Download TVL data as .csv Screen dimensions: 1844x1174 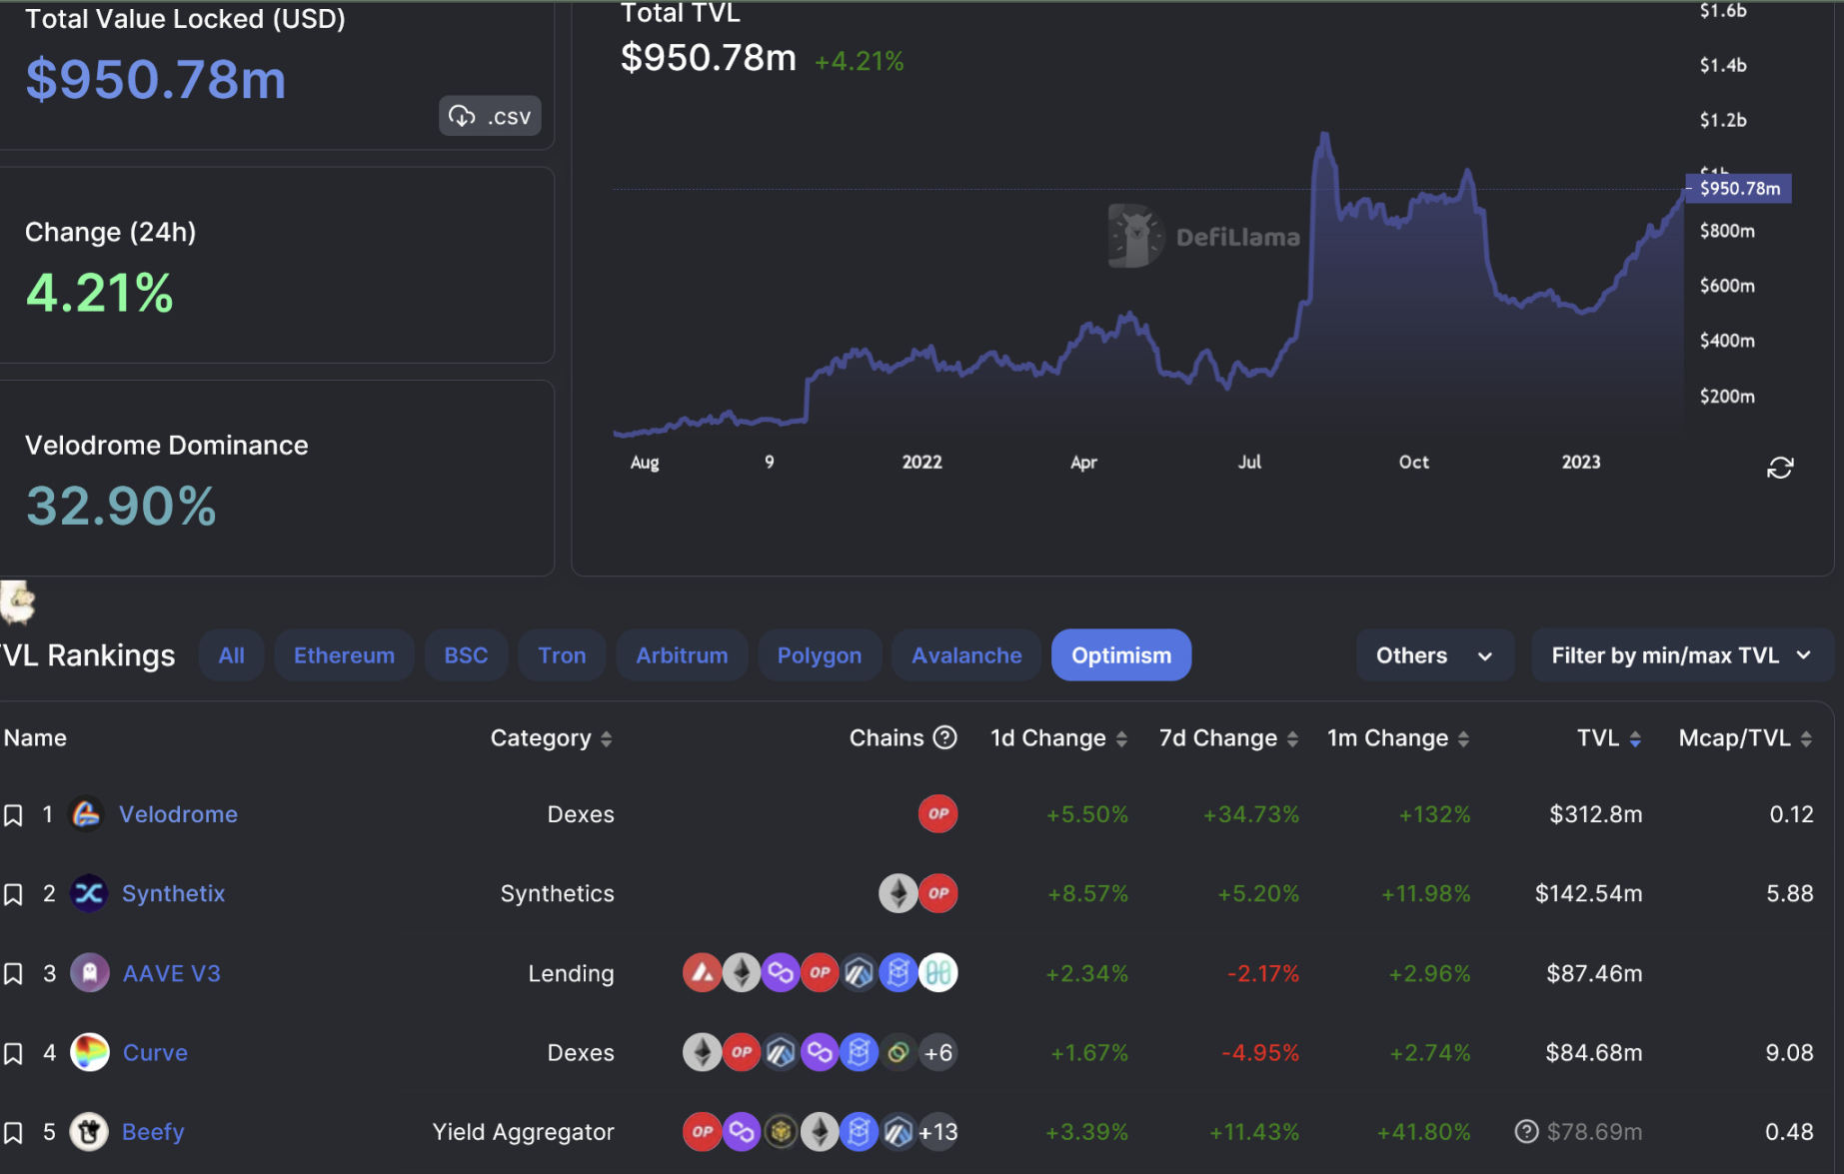click(x=490, y=116)
